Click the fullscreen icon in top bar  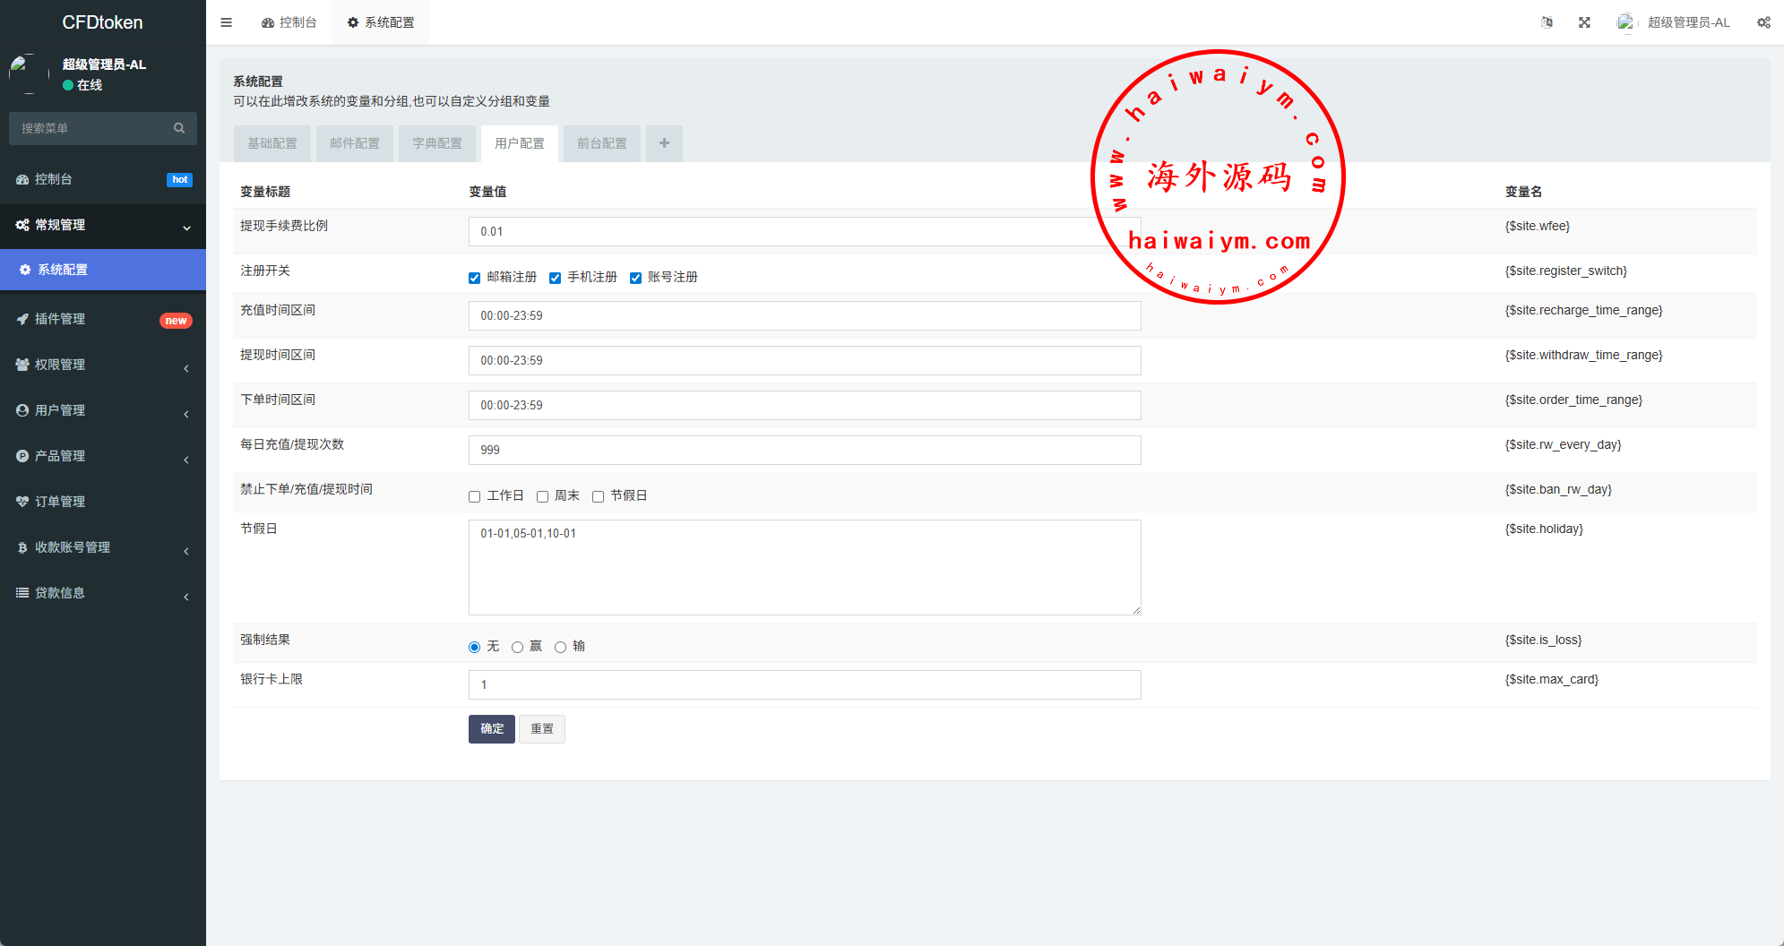[1584, 22]
